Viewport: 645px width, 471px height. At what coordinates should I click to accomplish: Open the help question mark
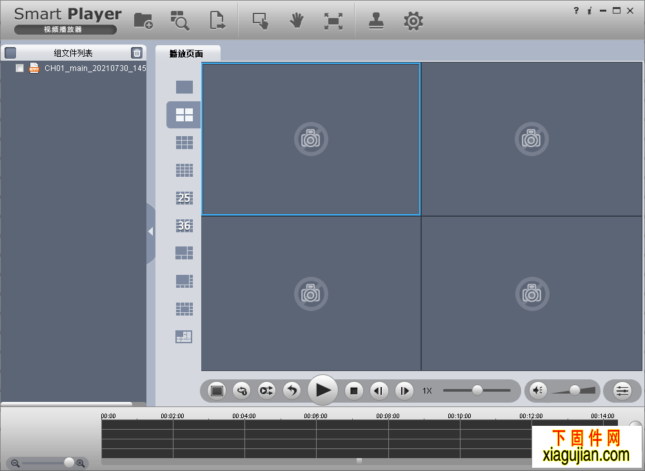point(576,11)
